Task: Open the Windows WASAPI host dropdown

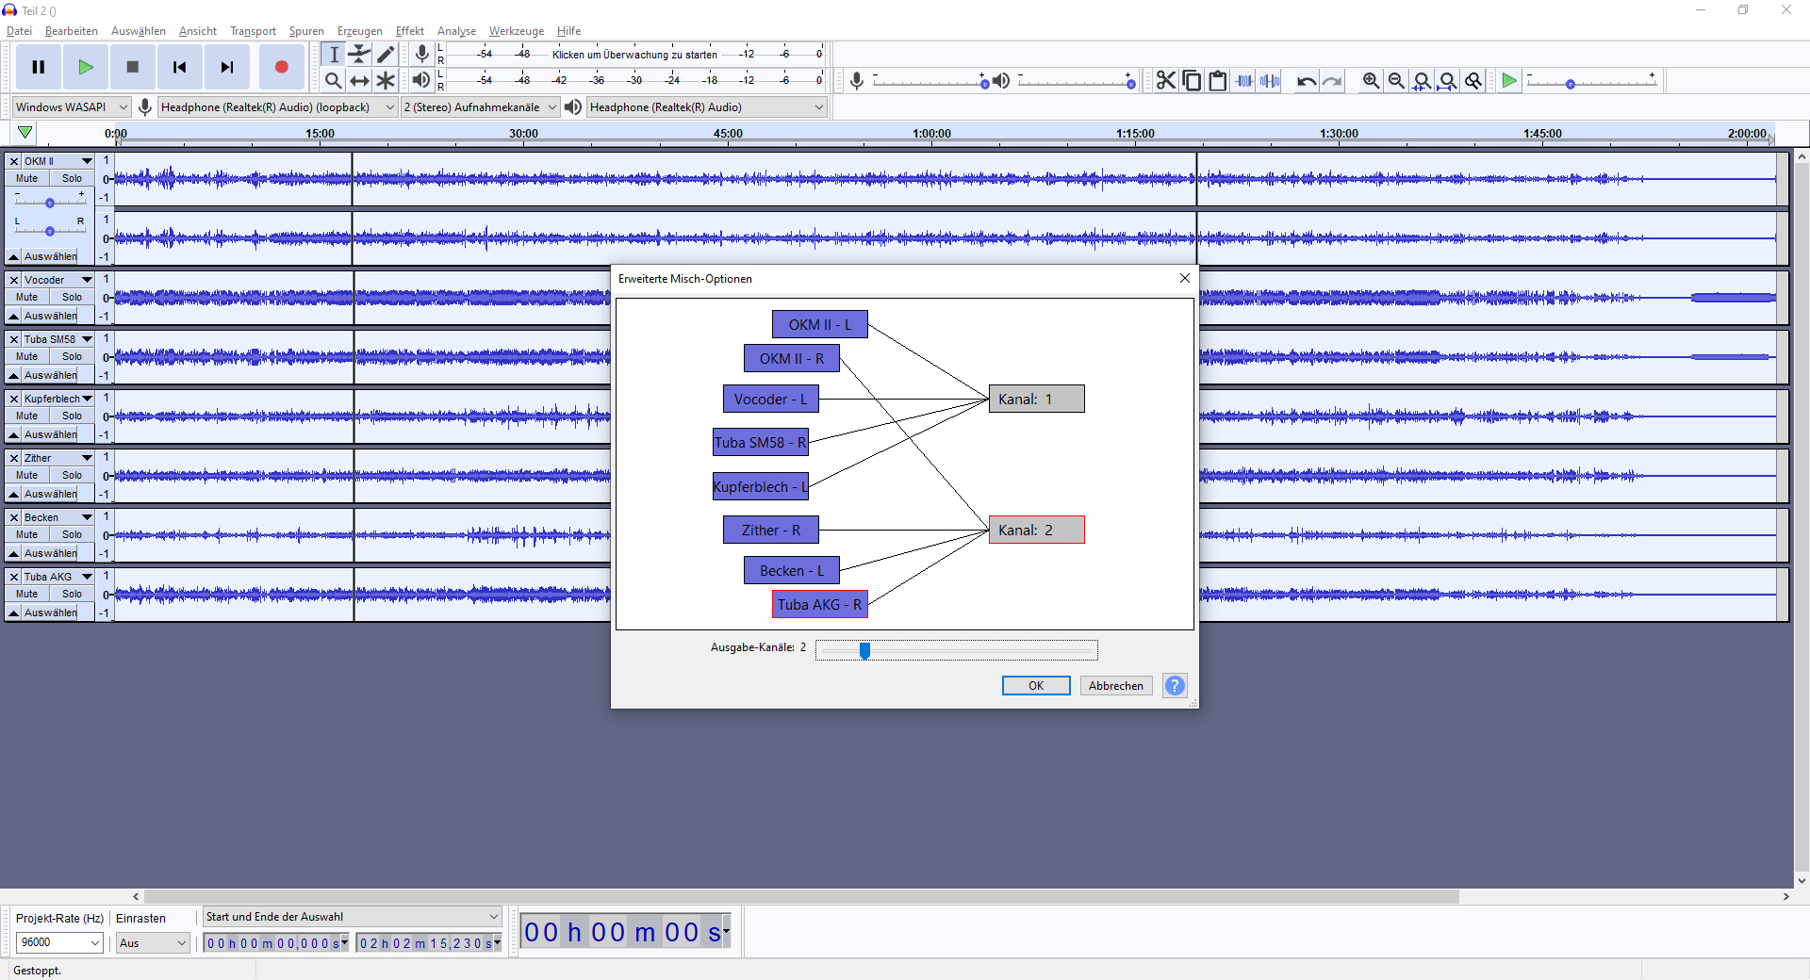Action: click(x=71, y=107)
